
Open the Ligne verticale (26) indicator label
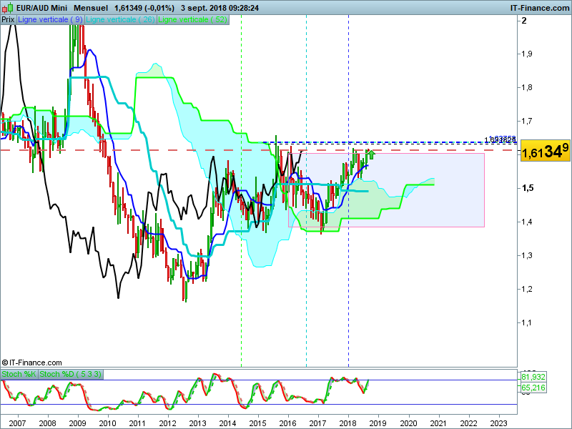click(120, 20)
